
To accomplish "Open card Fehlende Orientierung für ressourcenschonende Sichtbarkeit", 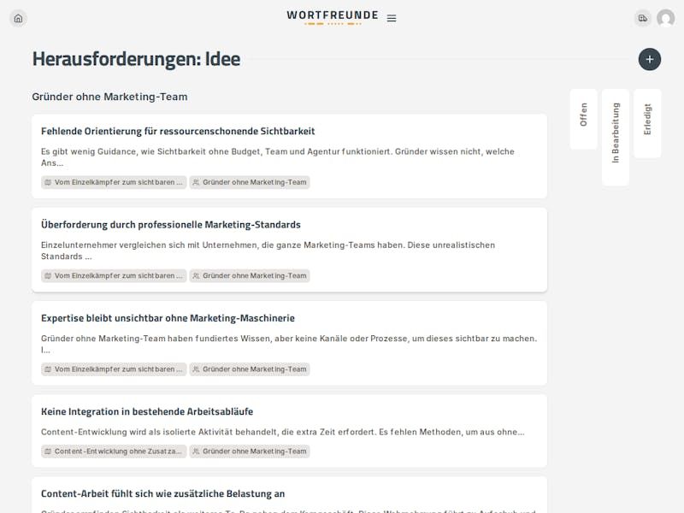I will point(289,156).
